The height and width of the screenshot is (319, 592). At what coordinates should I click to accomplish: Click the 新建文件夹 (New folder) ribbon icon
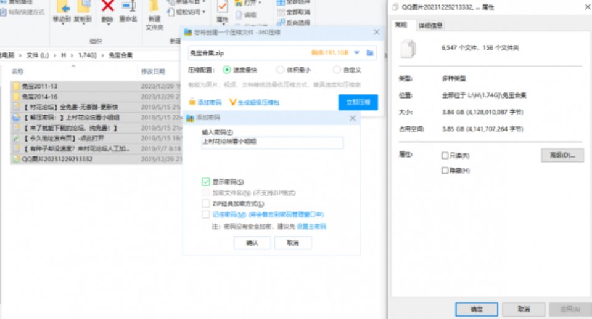pos(154,15)
